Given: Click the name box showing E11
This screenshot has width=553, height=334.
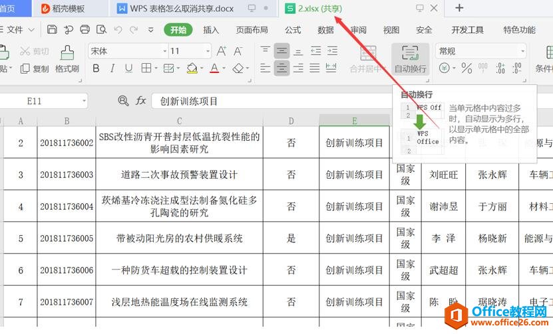Looking at the screenshot, I should point(34,102).
